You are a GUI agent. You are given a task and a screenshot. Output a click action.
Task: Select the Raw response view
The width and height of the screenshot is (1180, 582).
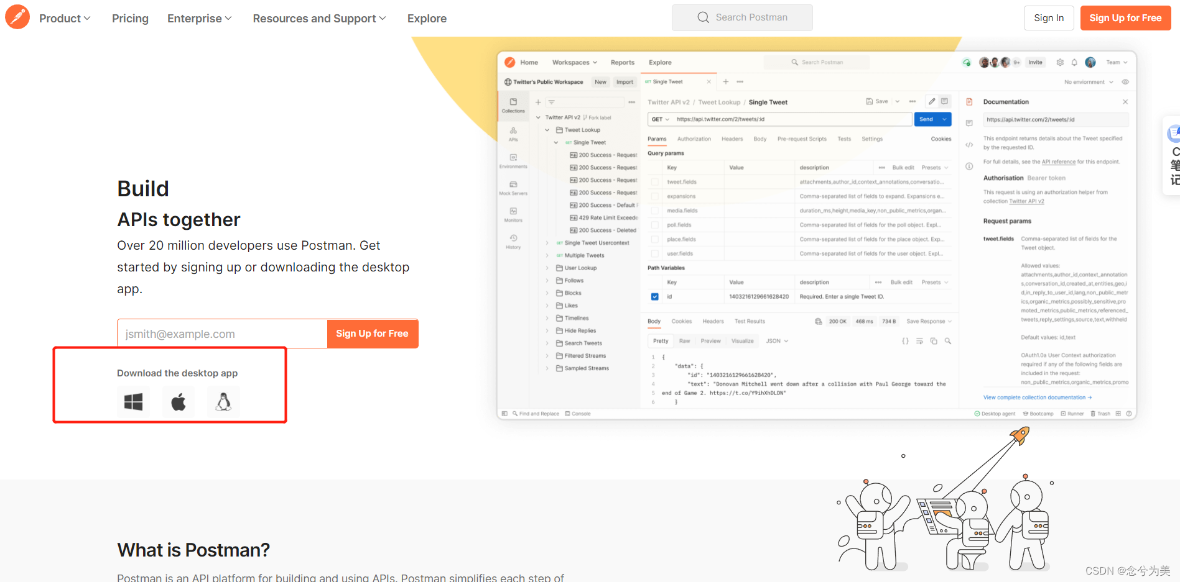[x=684, y=341]
